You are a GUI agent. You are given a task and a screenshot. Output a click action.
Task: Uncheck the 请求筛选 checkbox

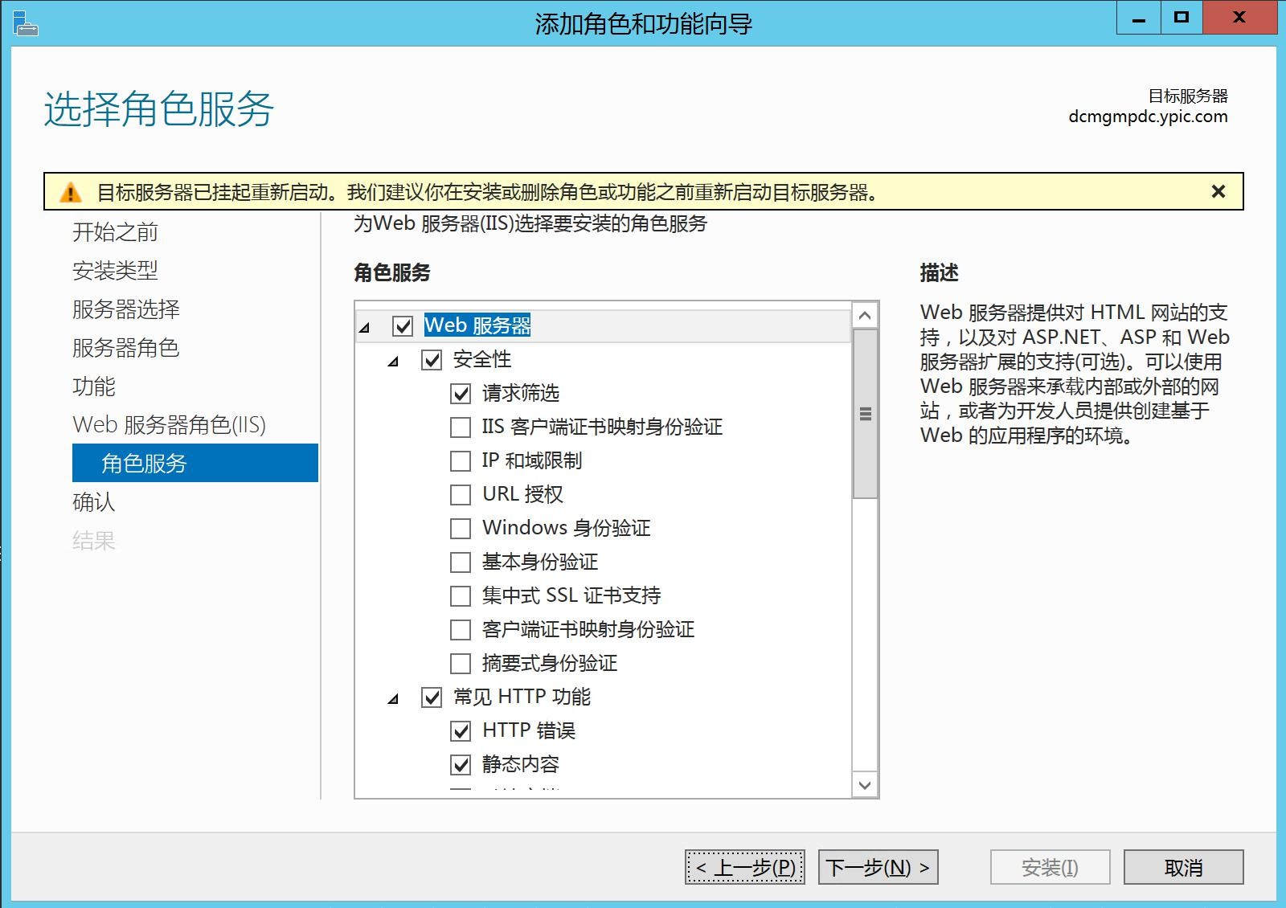[461, 394]
